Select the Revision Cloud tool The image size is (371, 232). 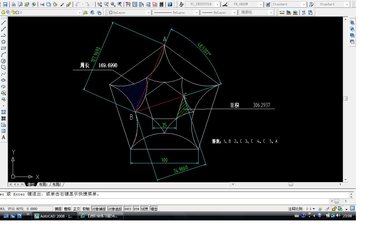click(3, 67)
